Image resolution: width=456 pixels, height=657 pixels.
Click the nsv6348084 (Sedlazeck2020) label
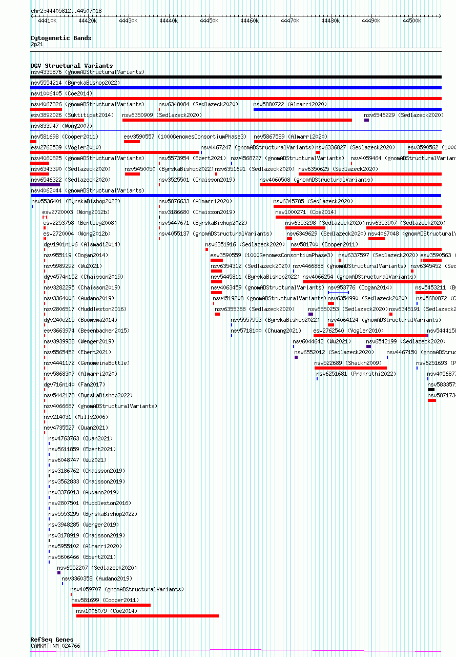pyautogui.click(x=198, y=104)
